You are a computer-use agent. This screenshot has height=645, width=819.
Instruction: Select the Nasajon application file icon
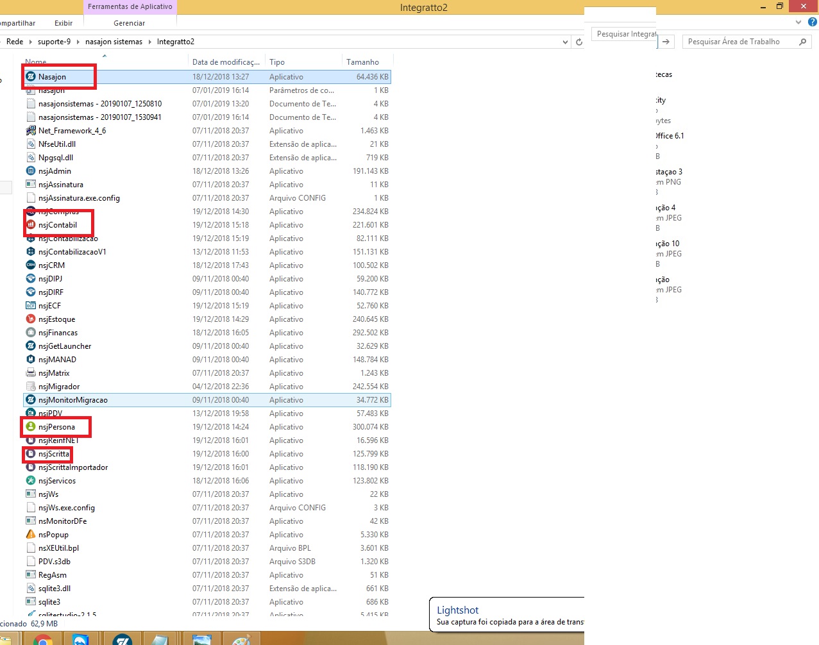(31, 77)
